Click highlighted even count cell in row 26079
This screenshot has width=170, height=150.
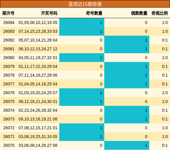click(x=127, y=66)
